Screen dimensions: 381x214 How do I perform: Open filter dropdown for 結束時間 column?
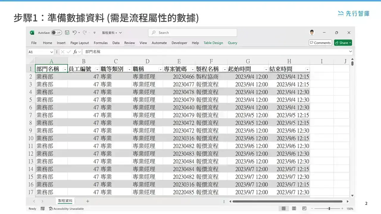tap(307, 70)
